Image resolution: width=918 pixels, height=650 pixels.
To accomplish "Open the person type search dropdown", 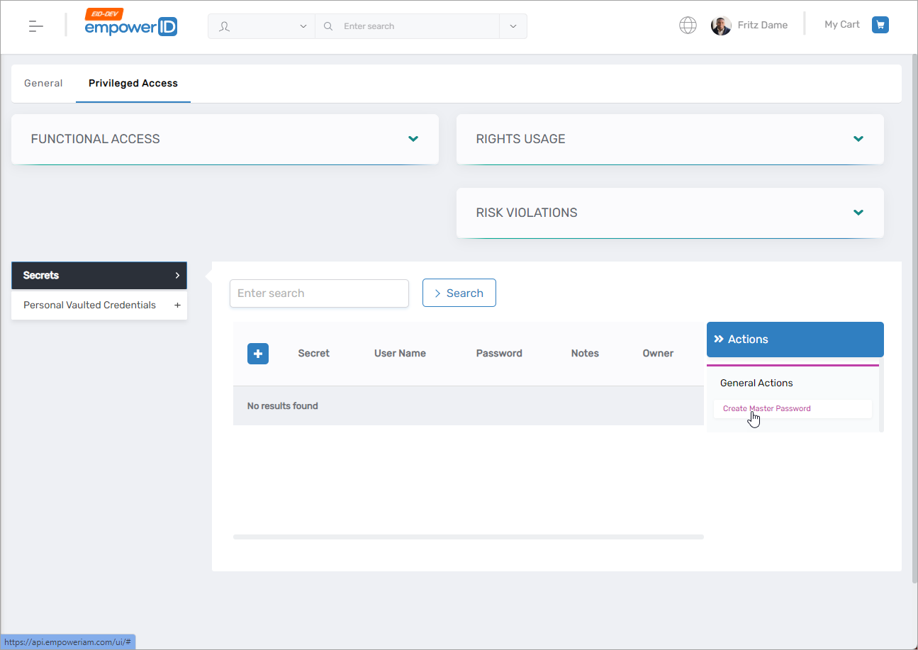I will coord(261,26).
